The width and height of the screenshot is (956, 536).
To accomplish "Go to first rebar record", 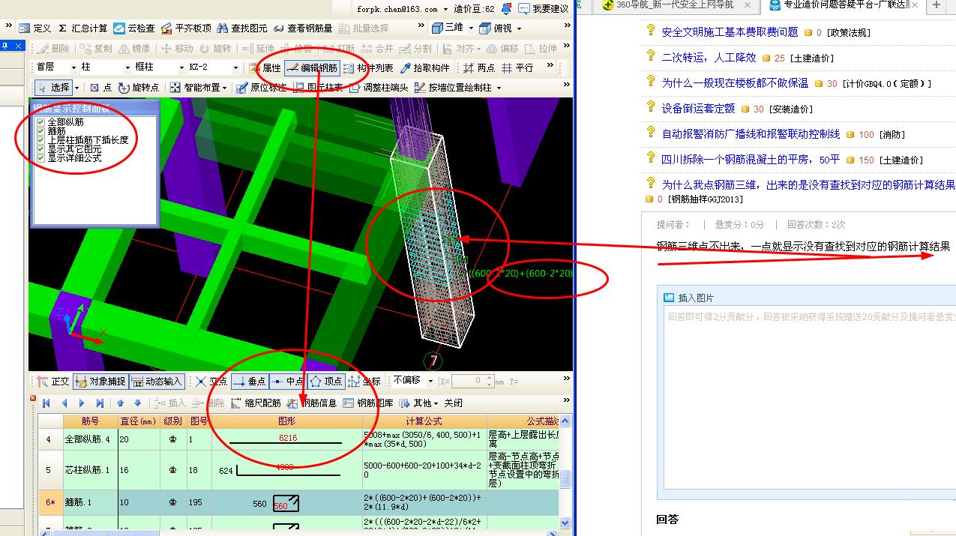I will click(x=46, y=403).
